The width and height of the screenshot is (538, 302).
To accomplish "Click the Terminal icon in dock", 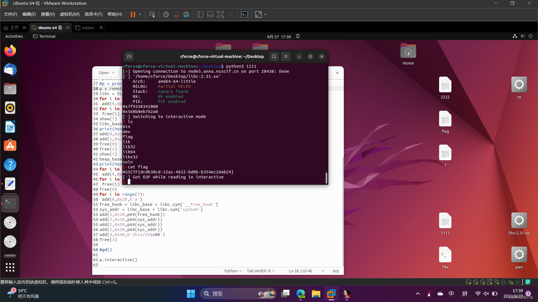I will point(10,203).
